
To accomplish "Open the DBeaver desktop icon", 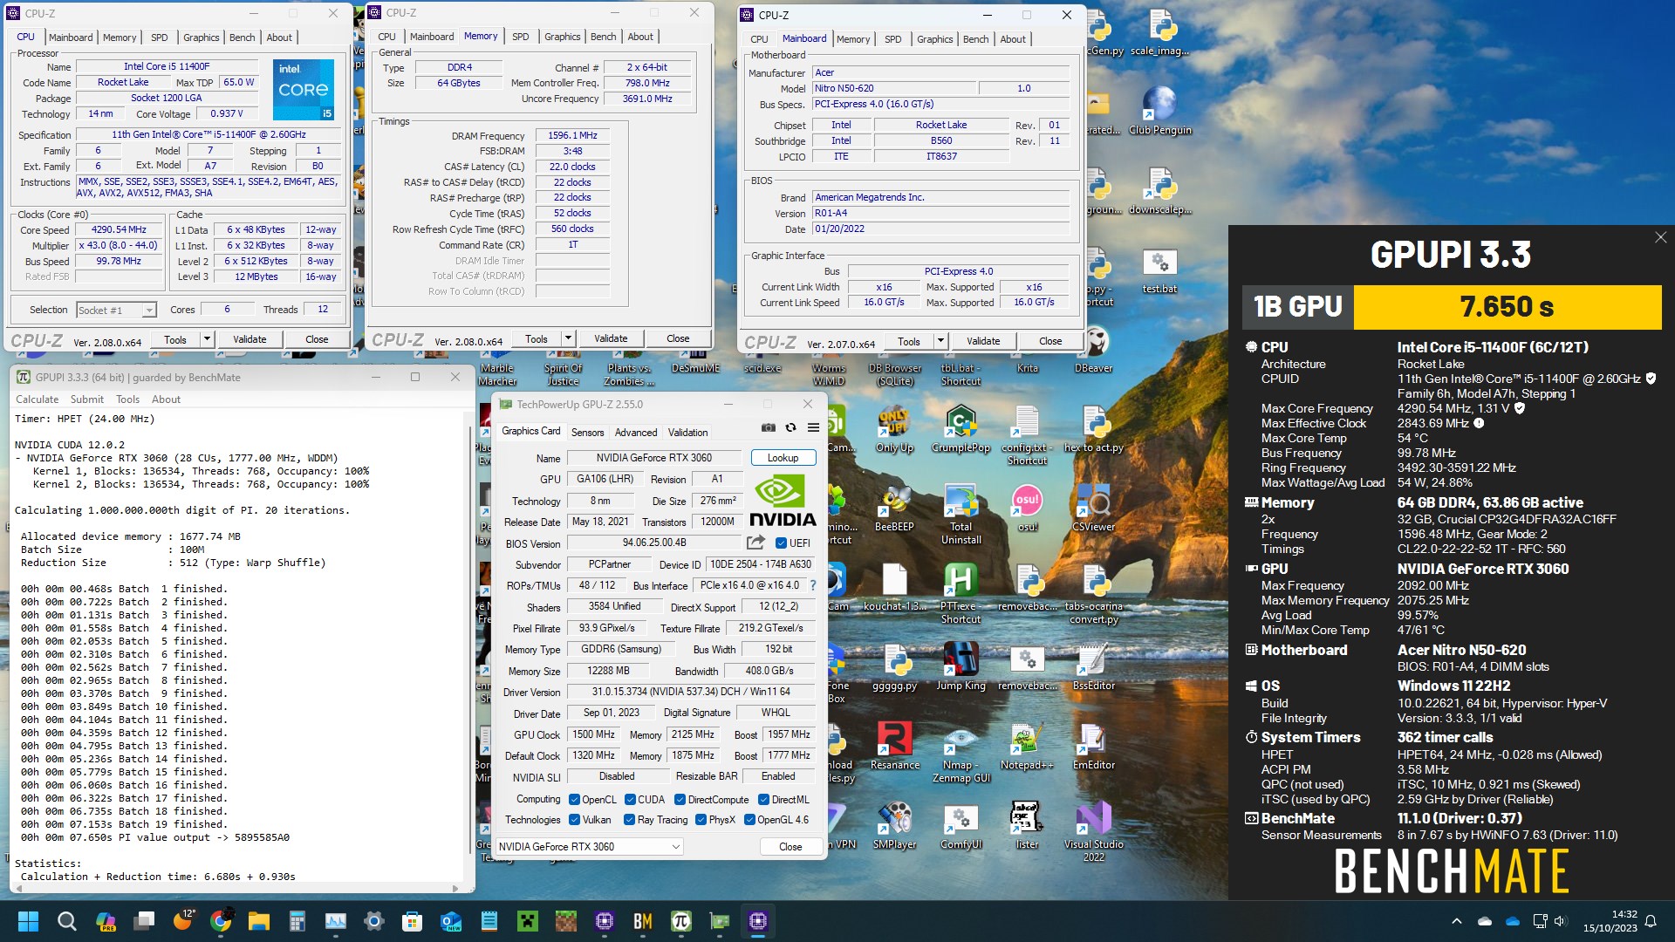I will [x=1093, y=352].
